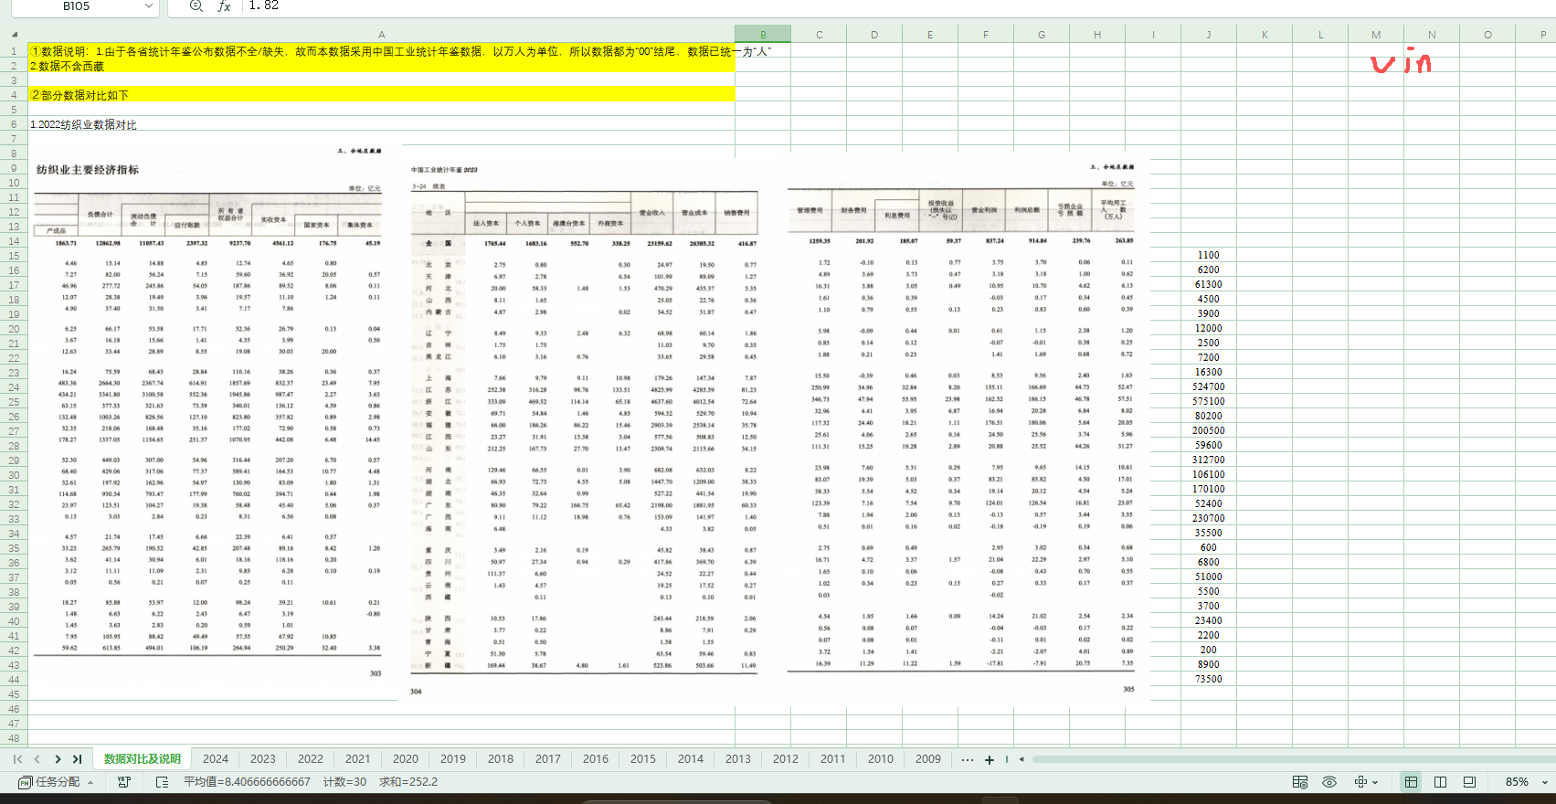1556x804 pixels.
Task: Click the horizontal scrollbar left arrow
Action: tap(1021, 759)
